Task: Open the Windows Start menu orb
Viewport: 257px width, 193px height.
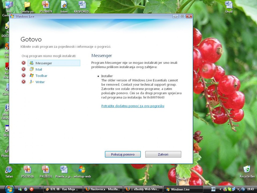Action: [x=10, y=189]
